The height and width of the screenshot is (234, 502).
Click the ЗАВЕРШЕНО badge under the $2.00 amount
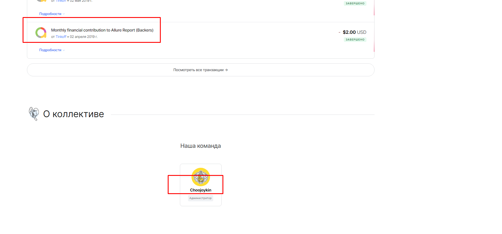[355, 40]
